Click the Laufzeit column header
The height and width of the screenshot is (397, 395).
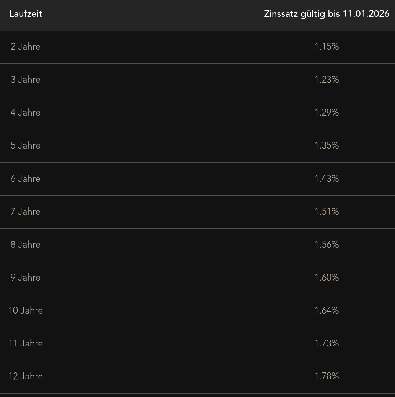pyautogui.click(x=26, y=14)
